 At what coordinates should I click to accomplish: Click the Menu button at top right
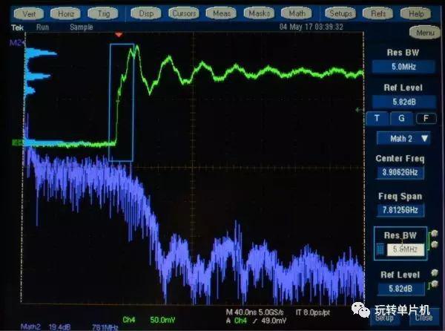(x=425, y=33)
